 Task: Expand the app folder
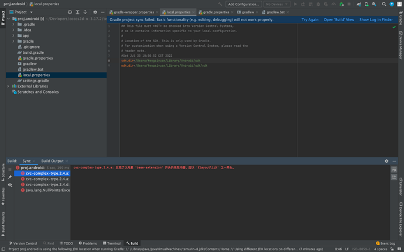(13, 36)
